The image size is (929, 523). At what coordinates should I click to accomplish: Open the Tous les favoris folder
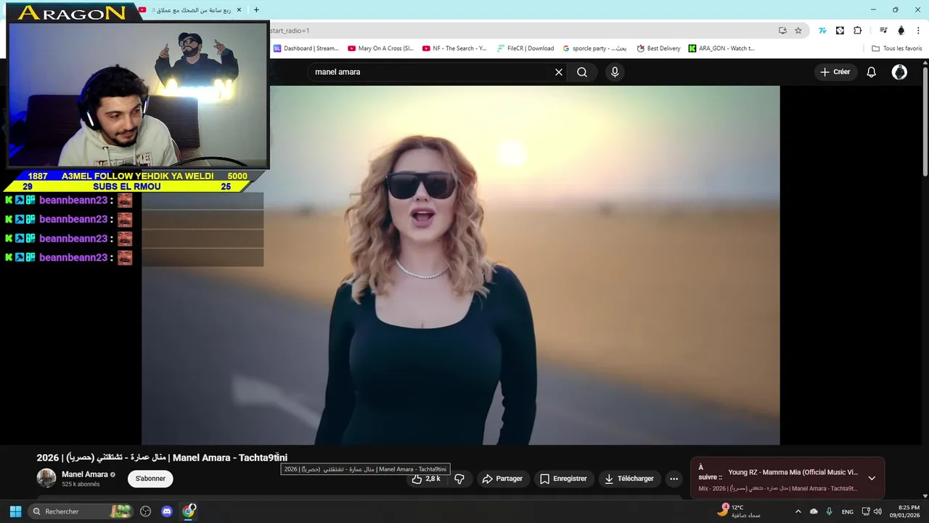(897, 49)
